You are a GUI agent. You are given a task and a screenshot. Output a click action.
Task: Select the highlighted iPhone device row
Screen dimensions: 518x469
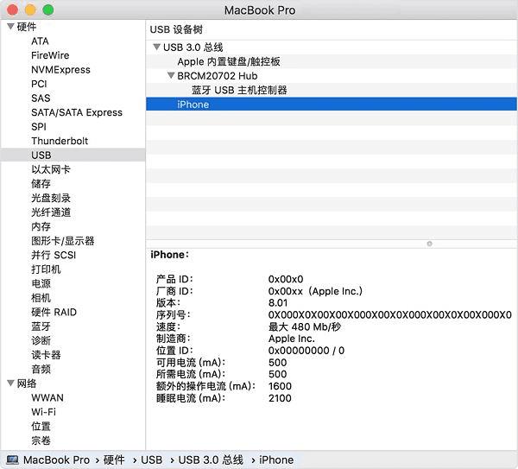point(332,105)
